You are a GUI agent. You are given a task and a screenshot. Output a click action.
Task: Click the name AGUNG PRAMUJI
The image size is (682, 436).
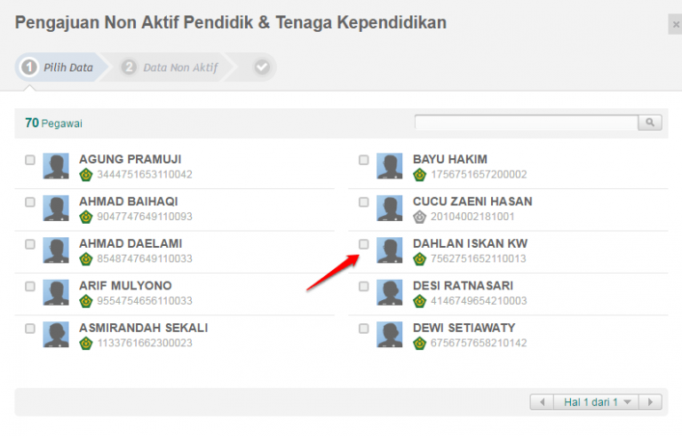[x=130, y=159]
